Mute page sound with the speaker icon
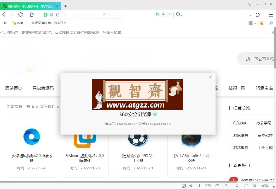The width and height of the screenshot is (276, 189). (246, 186)
